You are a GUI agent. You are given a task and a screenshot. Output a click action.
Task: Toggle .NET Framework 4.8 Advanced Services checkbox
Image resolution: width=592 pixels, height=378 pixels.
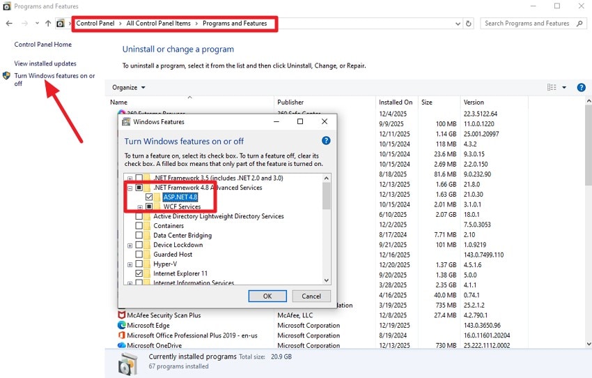pyautogui.click(x=139, y=188)
